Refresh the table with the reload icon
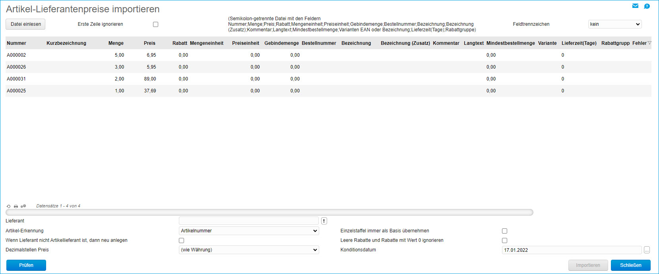The image size is (659, 274). [9, 206]
